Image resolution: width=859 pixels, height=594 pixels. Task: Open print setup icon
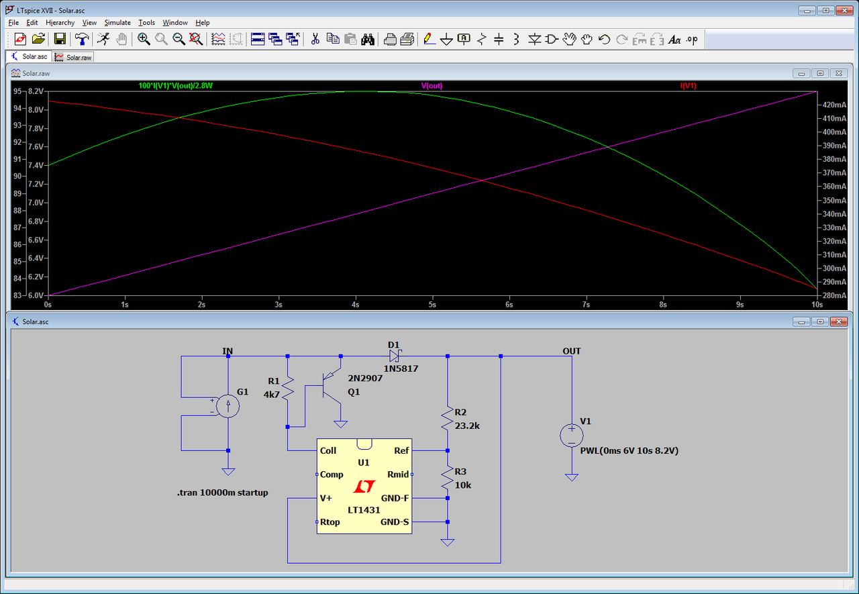(x=390, y=39)
